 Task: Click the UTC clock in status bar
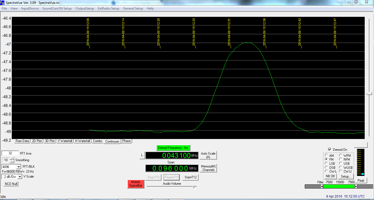(x=345, y=196)
